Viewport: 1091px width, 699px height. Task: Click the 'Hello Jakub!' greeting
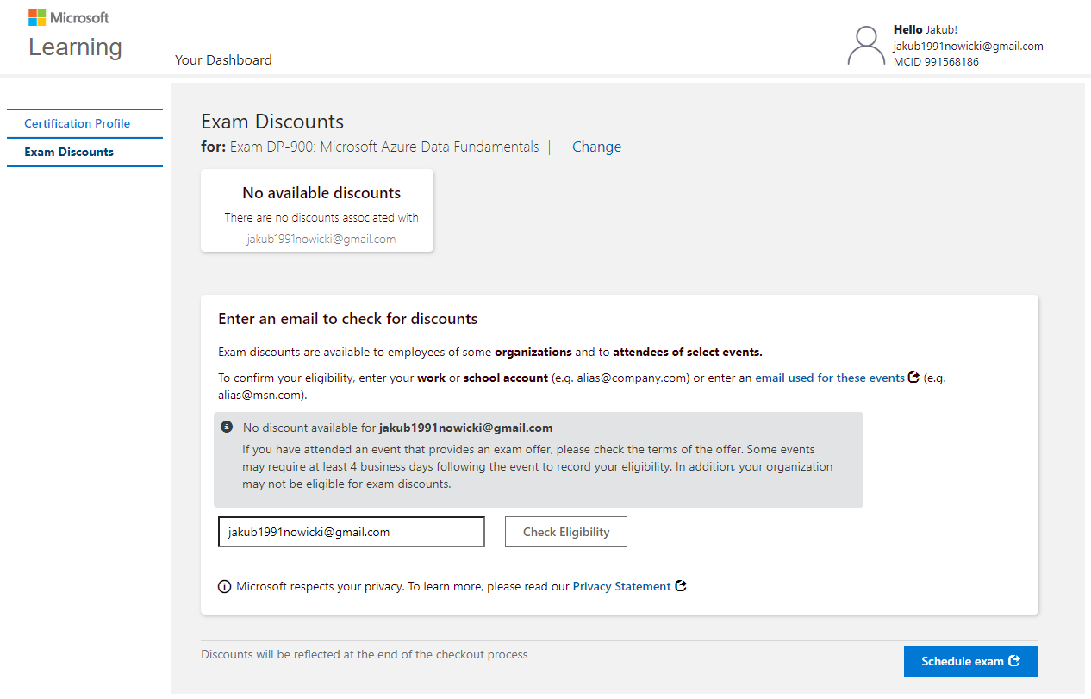(x=926, y=29)
